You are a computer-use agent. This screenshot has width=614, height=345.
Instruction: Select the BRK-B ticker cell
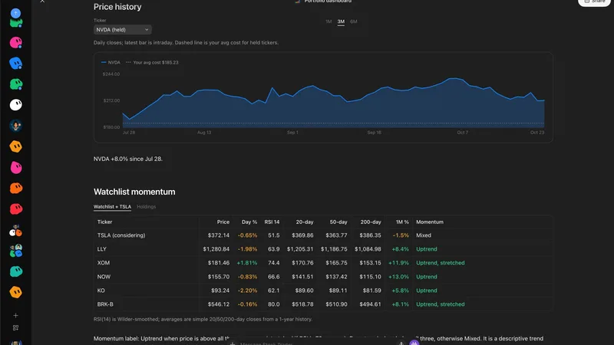point(105,304)
